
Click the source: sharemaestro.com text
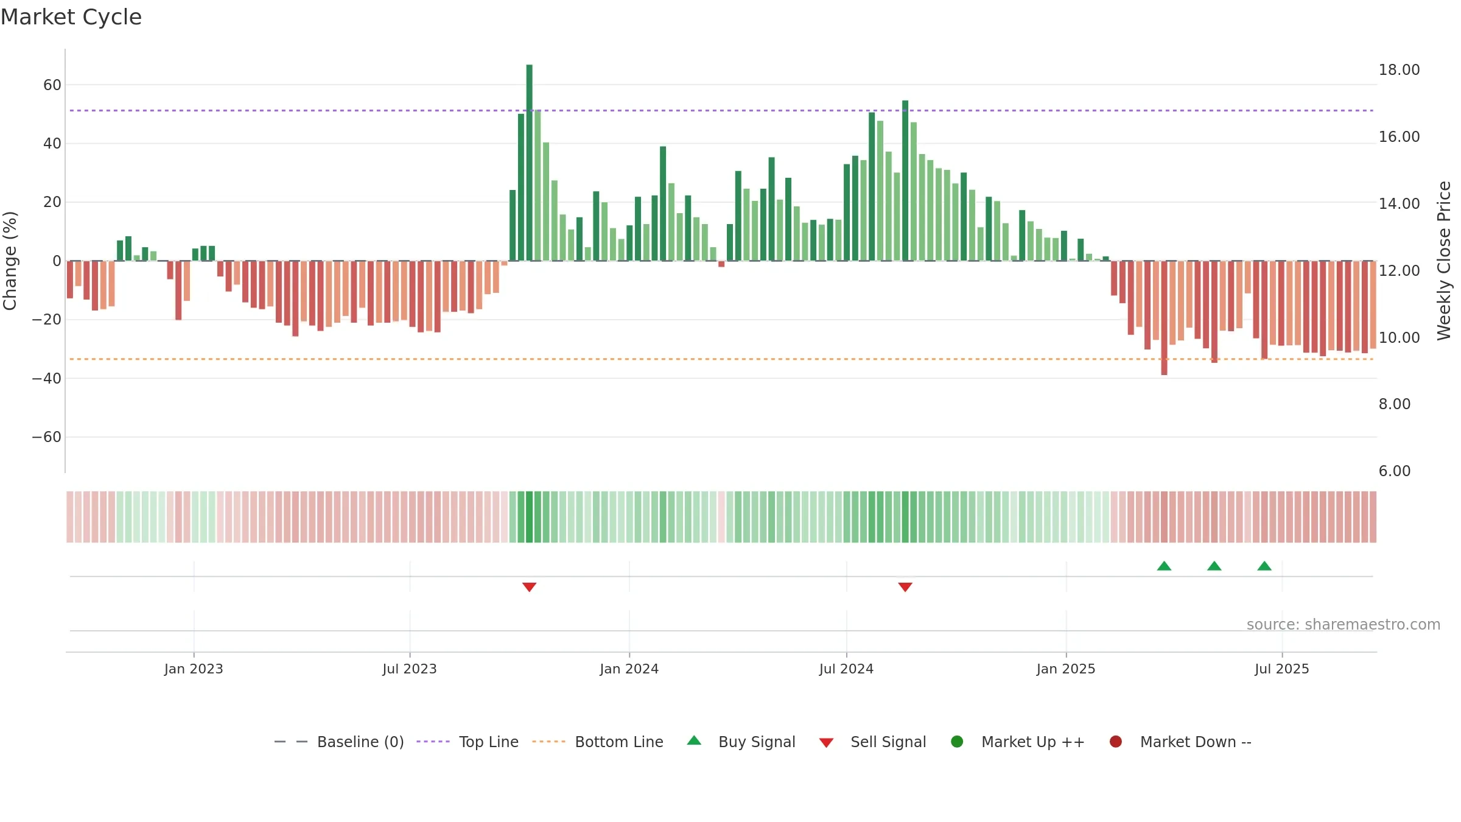(x=1344, y=624)
